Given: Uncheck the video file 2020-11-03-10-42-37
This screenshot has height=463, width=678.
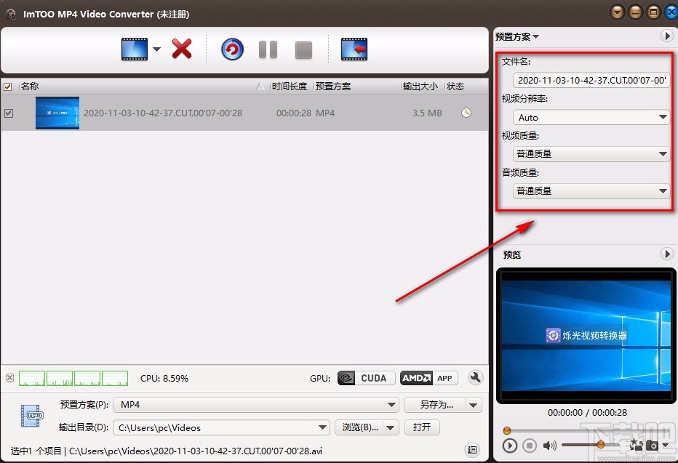Looking at the screenshot, I should coord(9,113).
